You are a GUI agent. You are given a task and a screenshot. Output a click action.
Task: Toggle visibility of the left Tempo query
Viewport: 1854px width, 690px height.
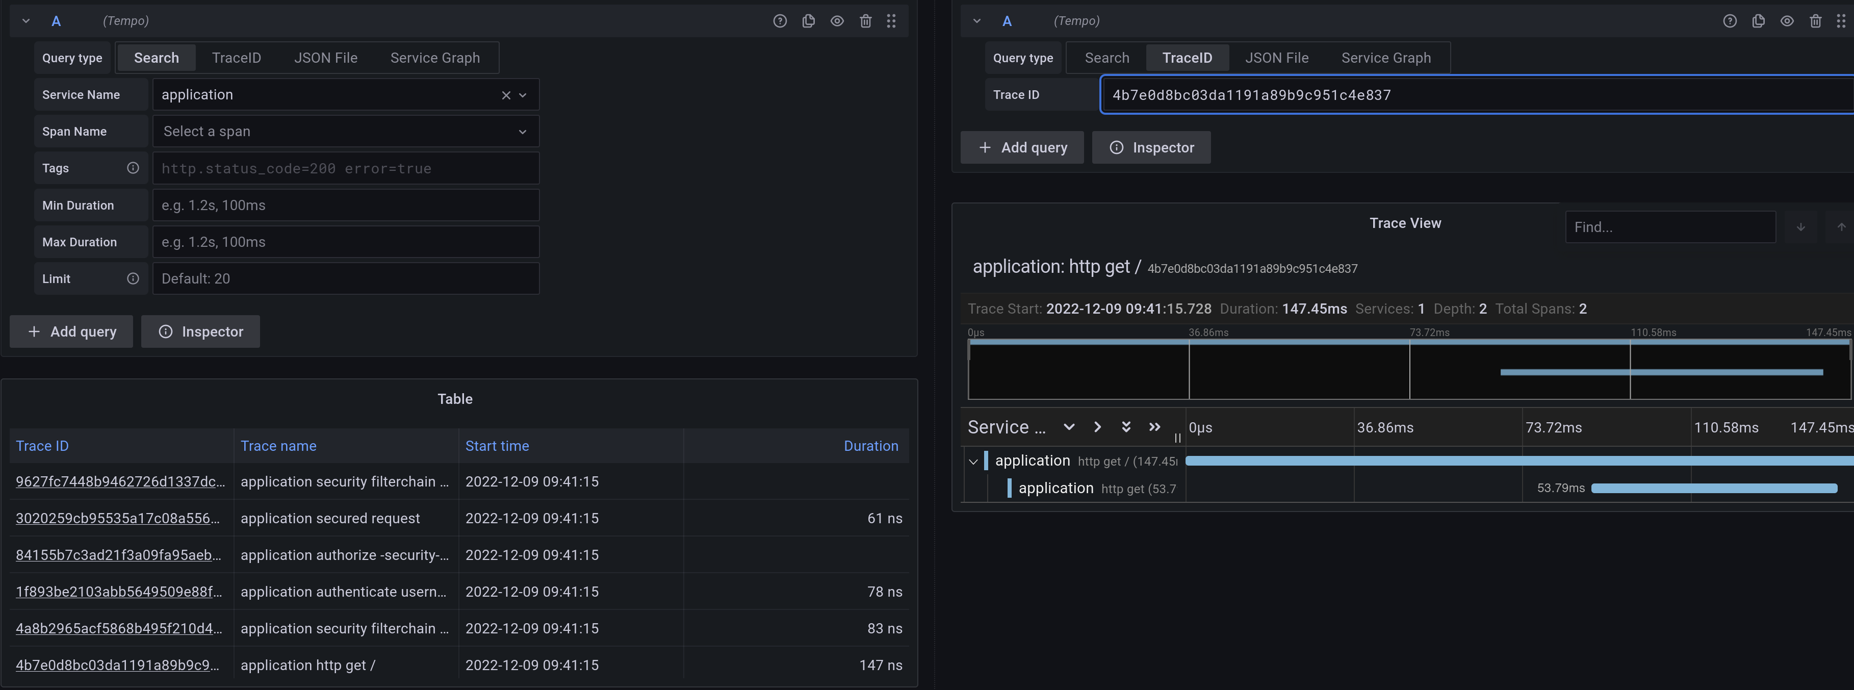click(x=837, y=21)
